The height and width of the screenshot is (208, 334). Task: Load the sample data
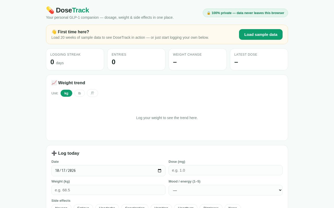pyautogui.click(x=261, y=34)
